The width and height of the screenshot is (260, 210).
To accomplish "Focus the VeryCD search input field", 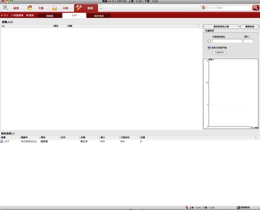I will [x=229, y=8].
